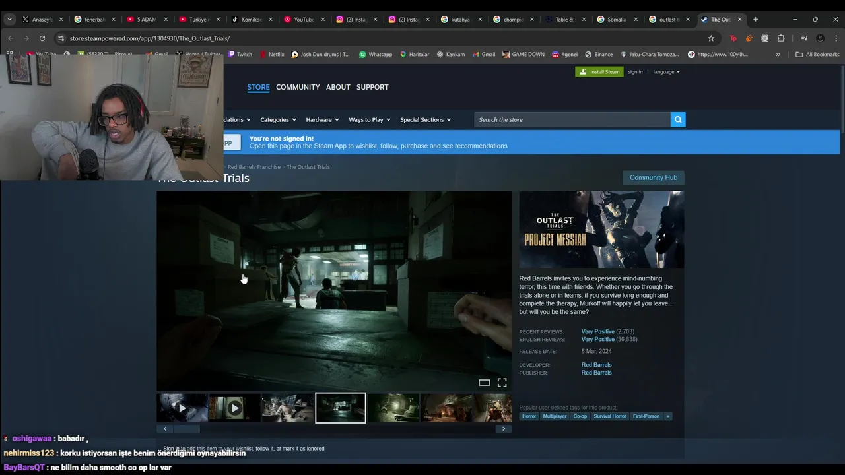Click in the Search the store field
The width and height of the screenshot is (845, 475).
click(x=572, y=119)
